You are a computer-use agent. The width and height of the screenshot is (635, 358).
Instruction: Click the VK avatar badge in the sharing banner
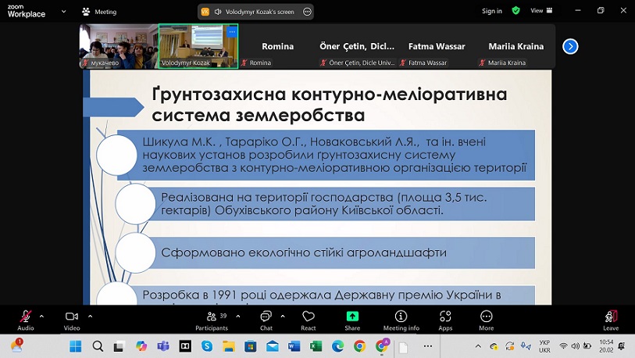(x=205, y=12)
